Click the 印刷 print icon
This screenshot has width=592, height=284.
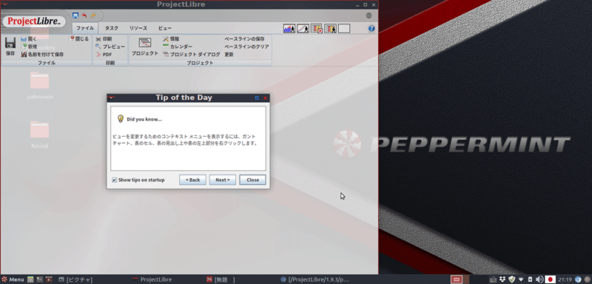click(x=104, y=39)
